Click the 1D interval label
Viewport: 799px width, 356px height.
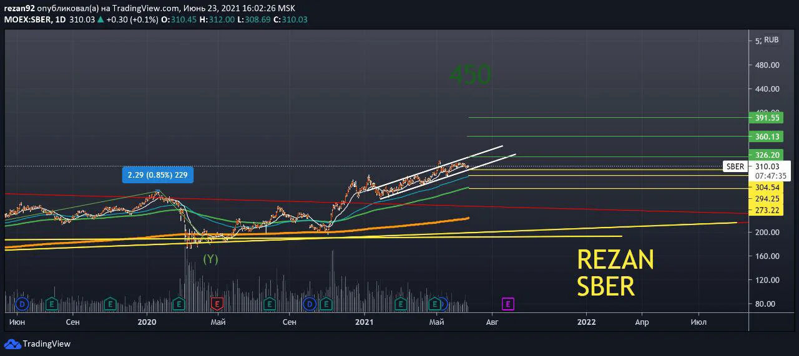61,19
